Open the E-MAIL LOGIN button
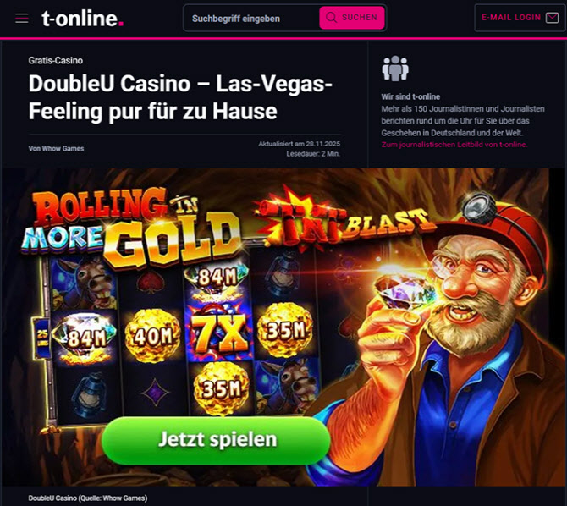The height and width of the screenshot is (506, 567). point(520,18)
